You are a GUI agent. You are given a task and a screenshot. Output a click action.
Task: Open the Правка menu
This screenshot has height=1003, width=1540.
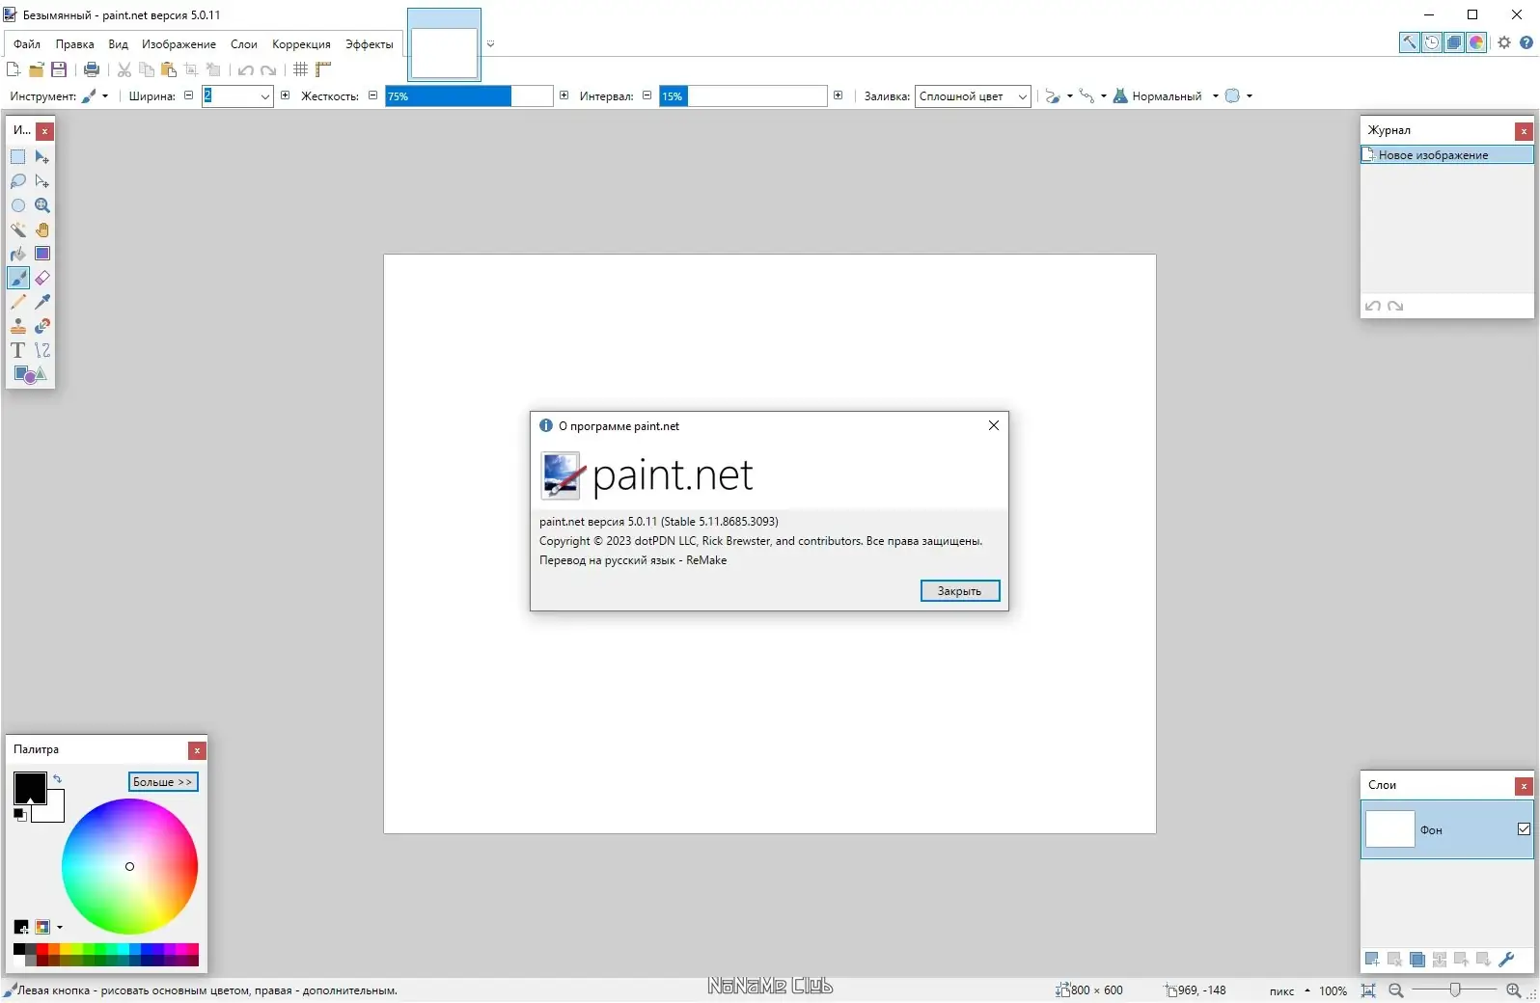coord(74,44)
